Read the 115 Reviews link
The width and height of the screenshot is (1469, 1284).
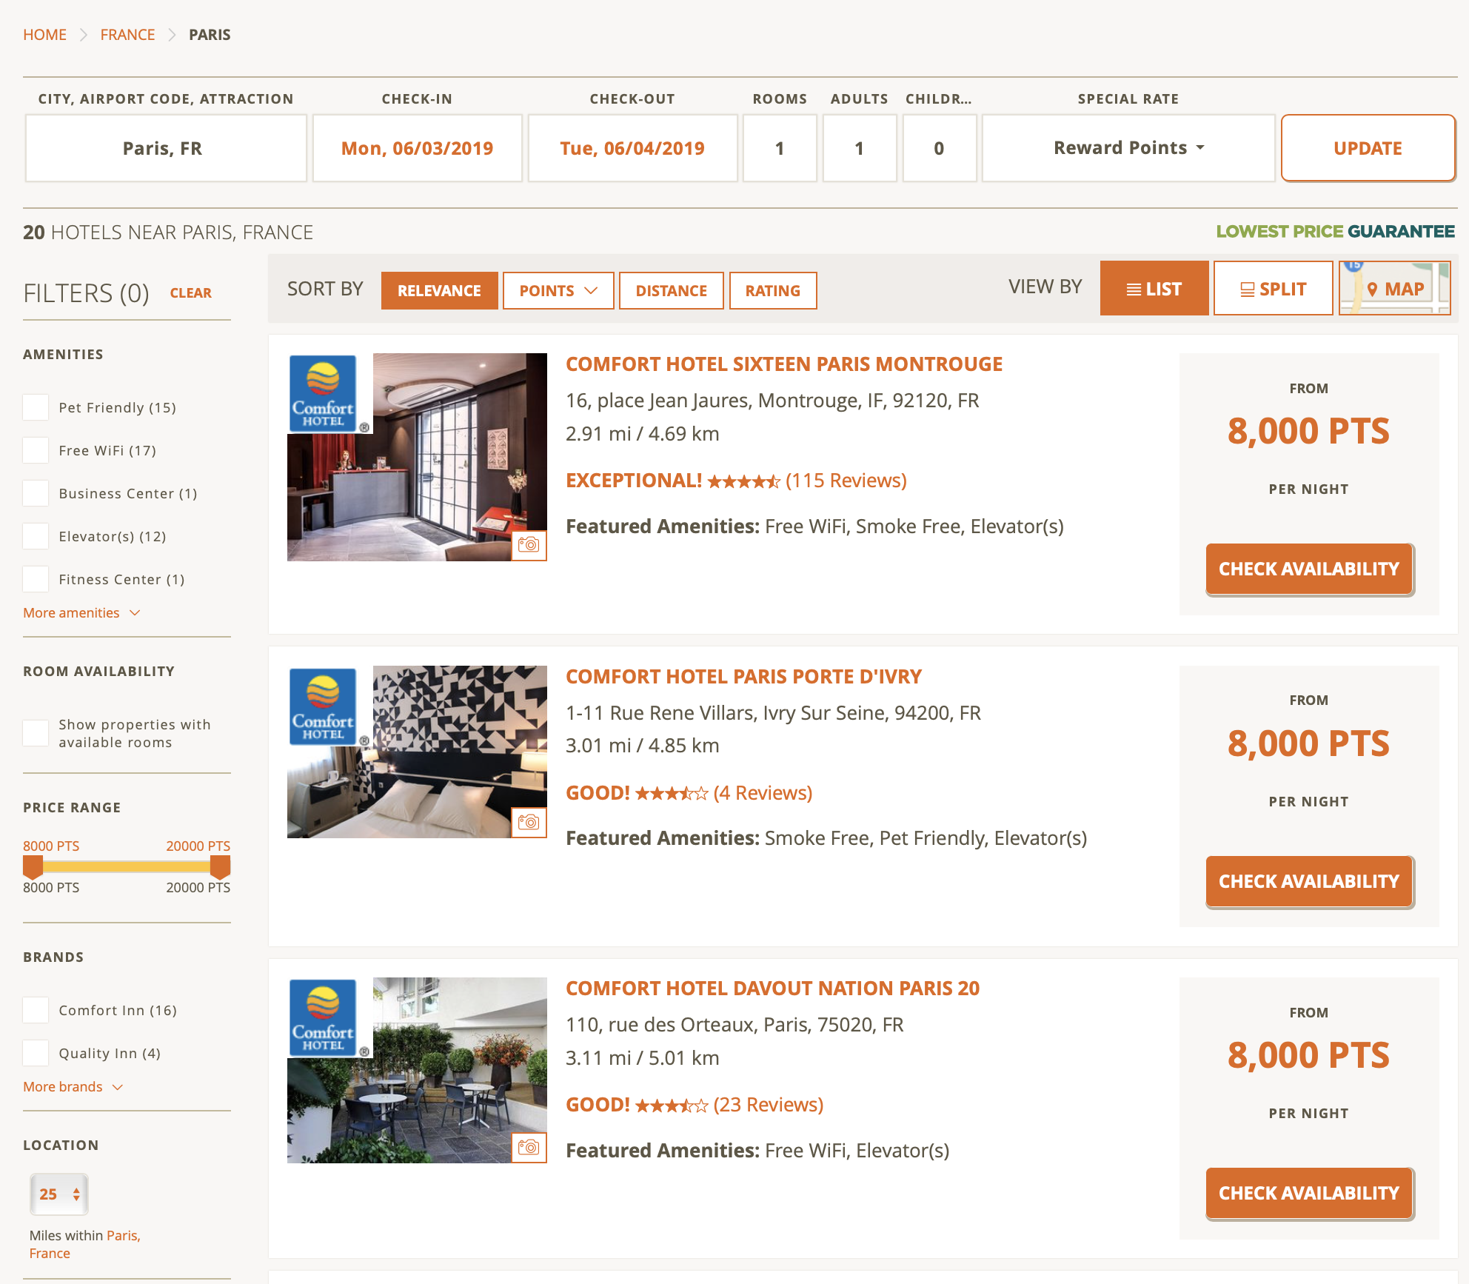846,481
